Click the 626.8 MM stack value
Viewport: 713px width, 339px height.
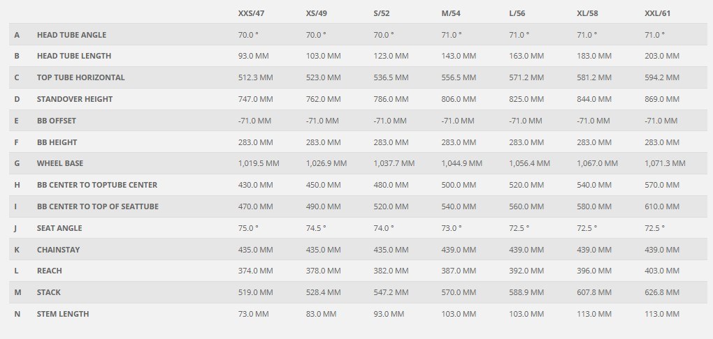(x=661, y=292)
